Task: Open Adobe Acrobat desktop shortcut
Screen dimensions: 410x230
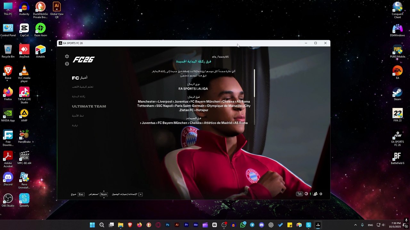Action: (8, 159)
